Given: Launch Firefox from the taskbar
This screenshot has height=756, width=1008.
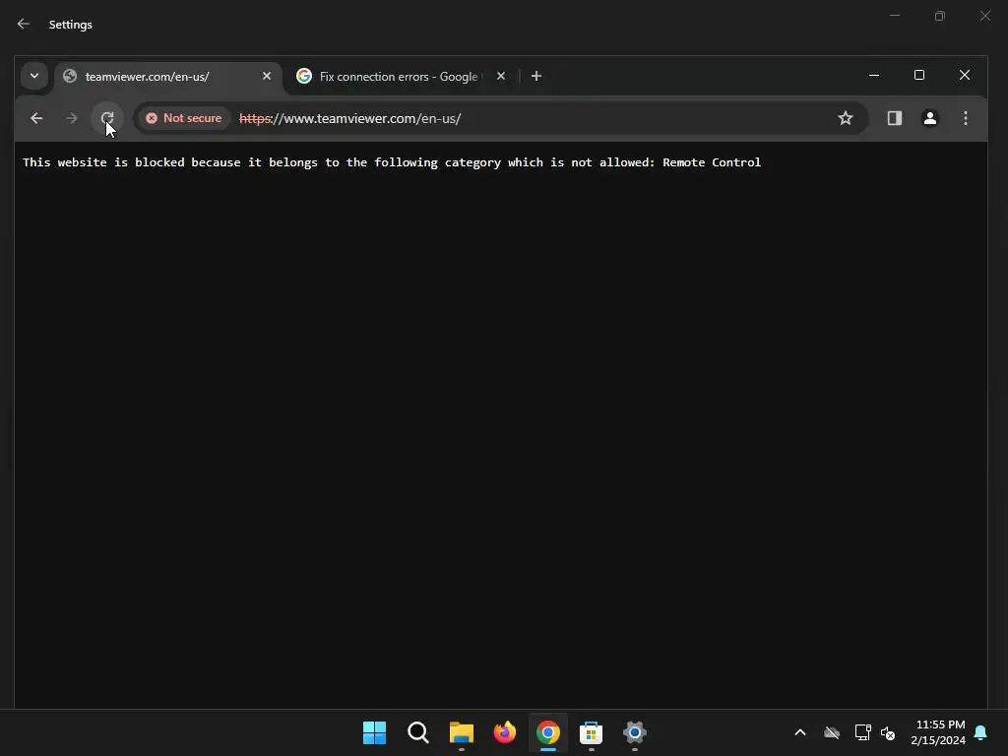Looking at the screenshot, I should click(505, 732).
